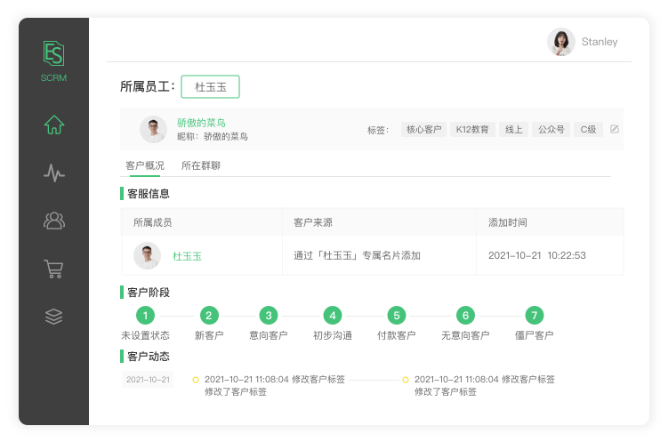Choose stage 5 付款客户
This screenshot has height=442, width=668.
point(397,315)
